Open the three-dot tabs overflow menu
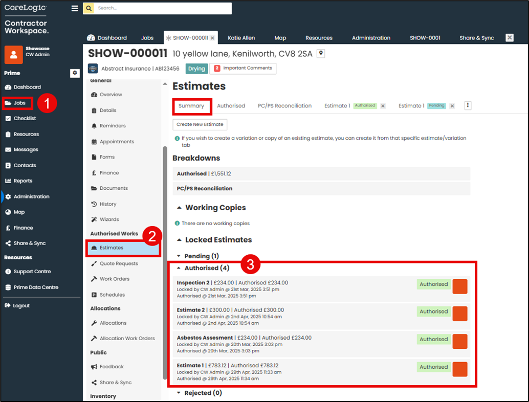529x402 pixels. (x=468, y=105)
